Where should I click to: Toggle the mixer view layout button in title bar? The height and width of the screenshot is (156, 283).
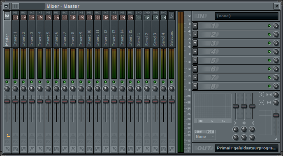click(15, 6)
